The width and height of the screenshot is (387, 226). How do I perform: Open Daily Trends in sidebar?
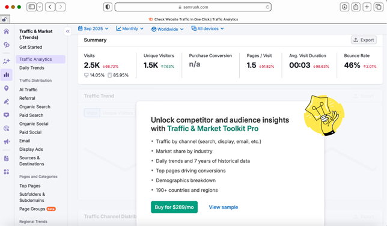pos(32,68)
